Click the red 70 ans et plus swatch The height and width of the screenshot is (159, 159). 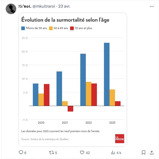72,28
